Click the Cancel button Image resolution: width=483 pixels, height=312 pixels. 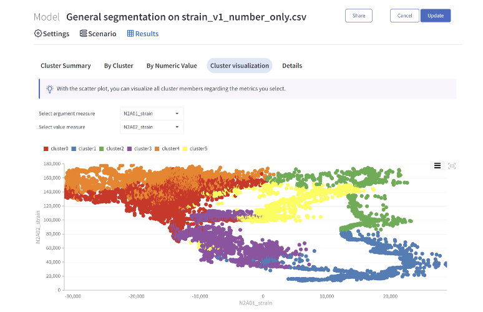click(404, 16)
